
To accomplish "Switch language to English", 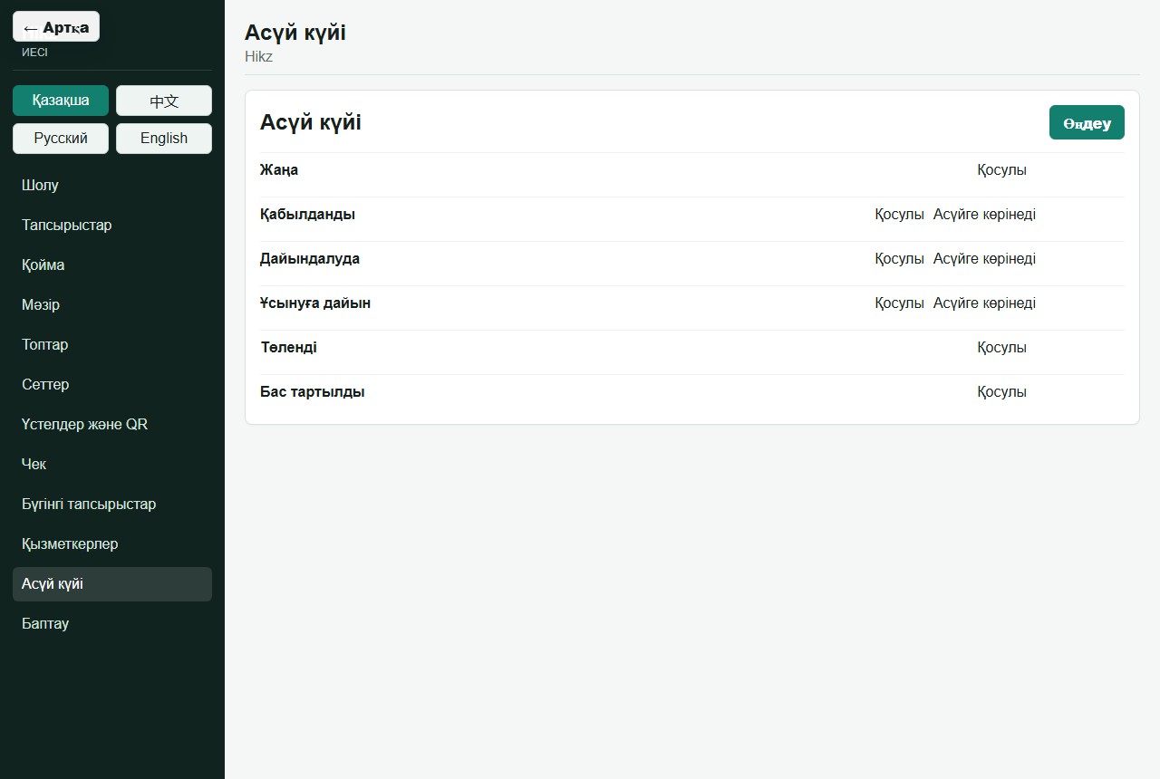I will tap(164, 139).
